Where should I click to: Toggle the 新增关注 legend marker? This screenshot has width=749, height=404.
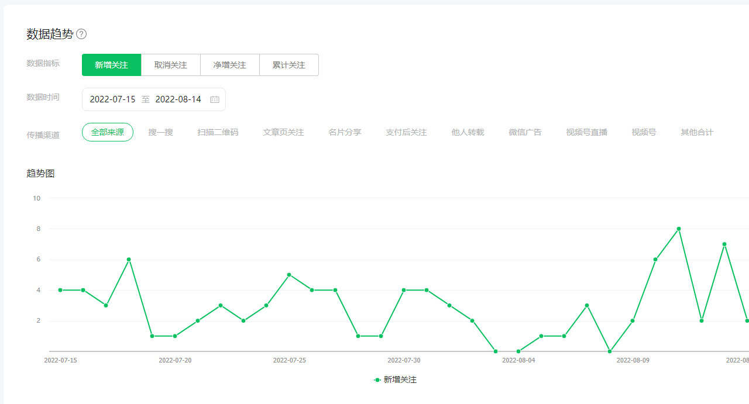(377, 380)
